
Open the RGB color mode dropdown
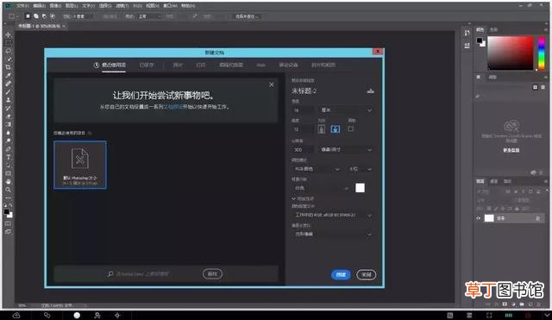click(x=317, y=169)
